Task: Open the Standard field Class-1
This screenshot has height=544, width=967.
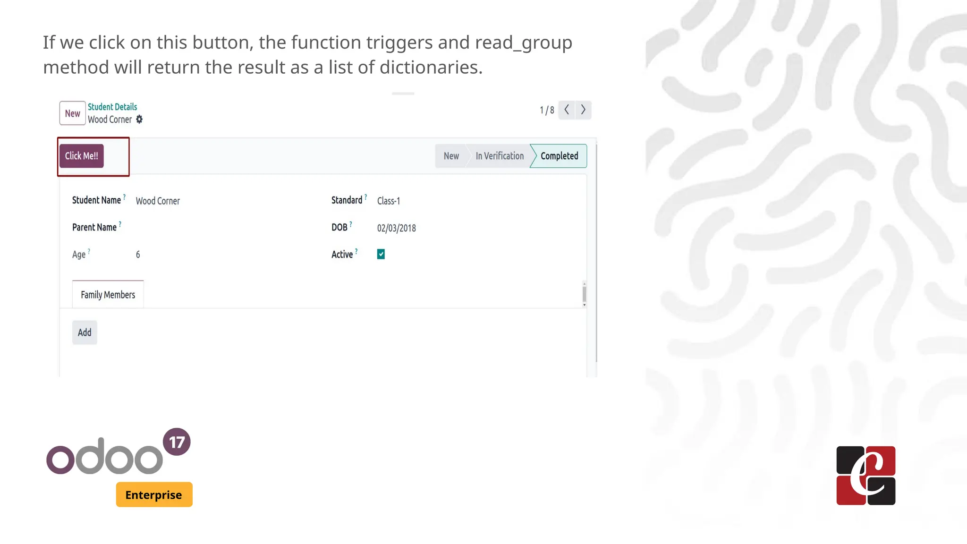Action: [x=389, y=201]
